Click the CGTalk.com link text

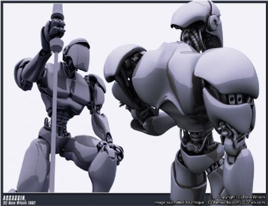[x=253, y=202]
